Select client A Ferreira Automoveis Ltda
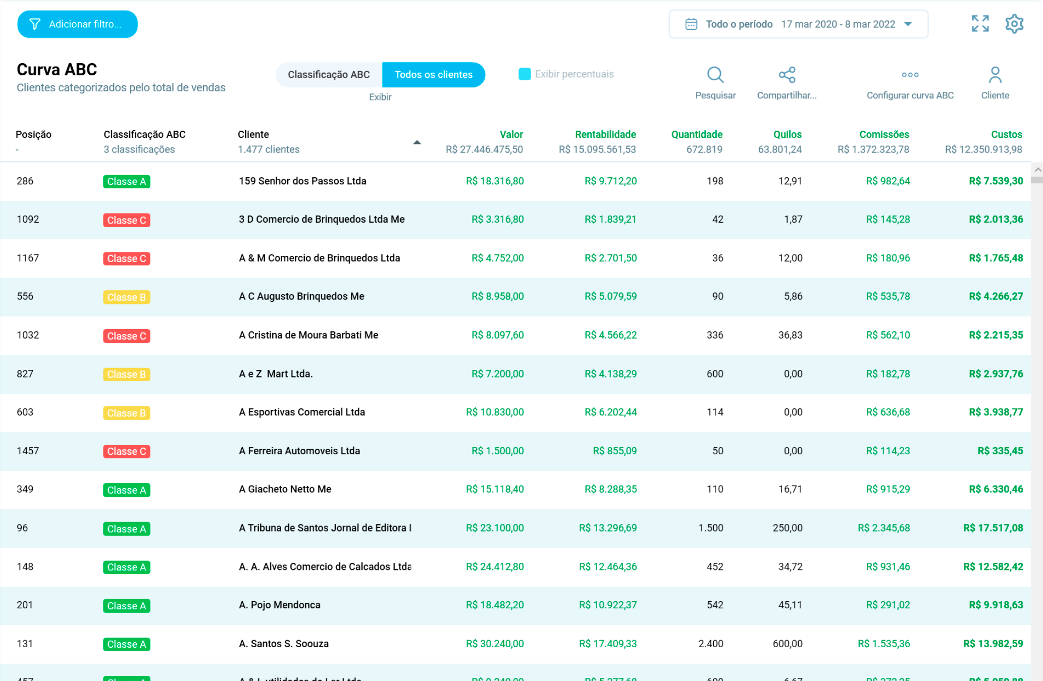This screenshot has height=681, width=1043. pyautogui.click(x=299, y=451)
